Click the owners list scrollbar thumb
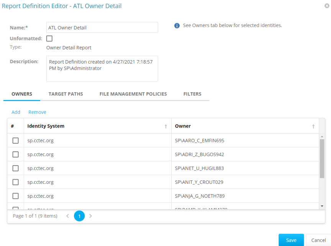 (322, 159)
